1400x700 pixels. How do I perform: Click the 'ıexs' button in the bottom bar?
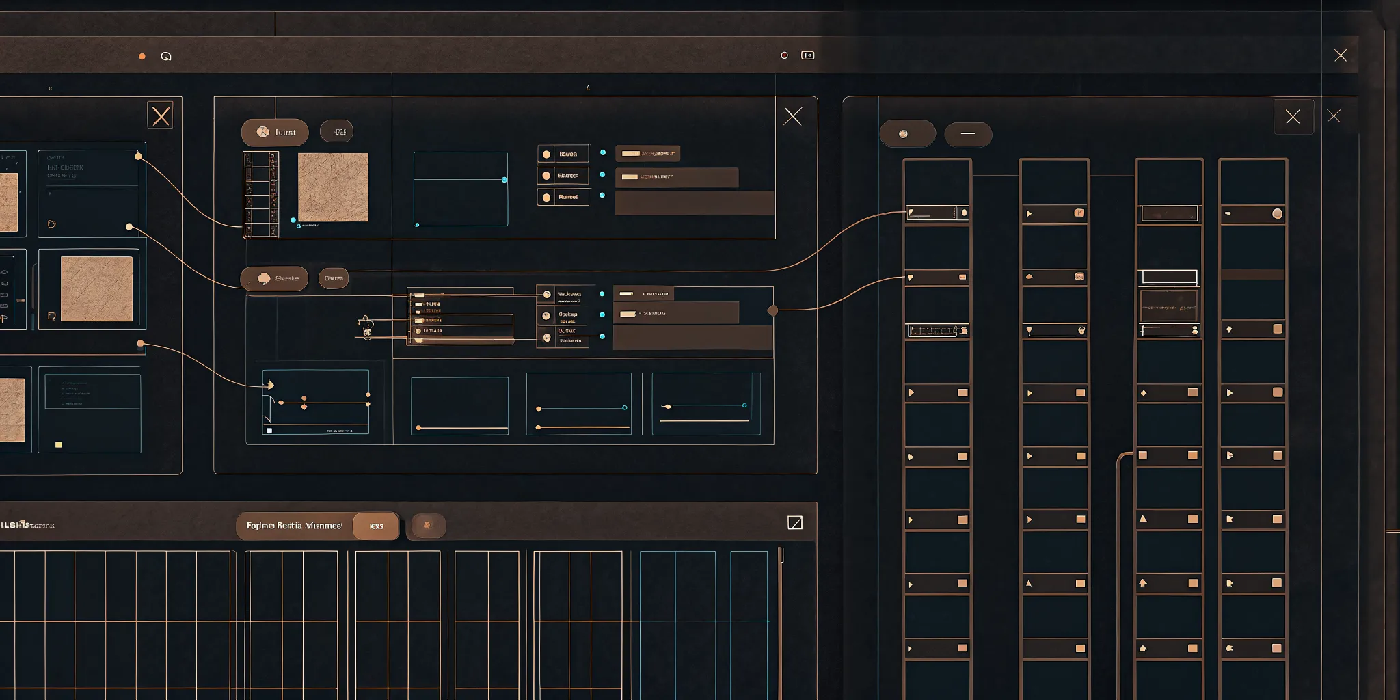(376, 526)
